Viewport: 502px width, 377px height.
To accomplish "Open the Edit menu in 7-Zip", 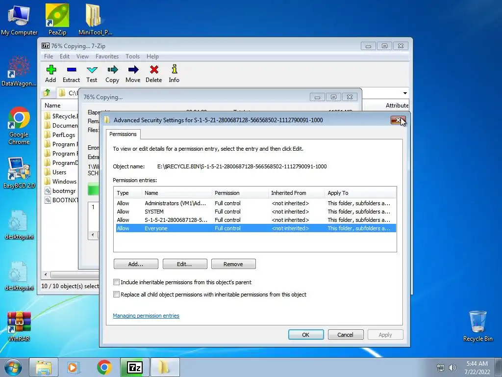I will (x=65, y=56).
